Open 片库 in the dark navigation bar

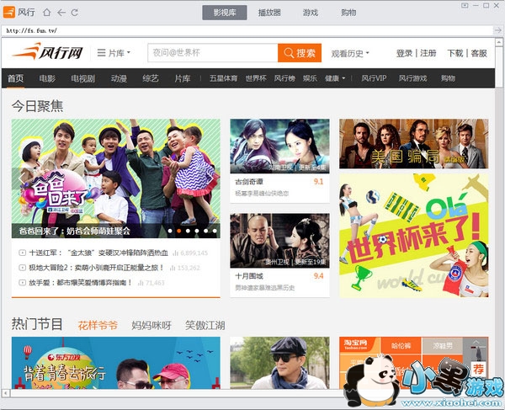tap(183, 78)
